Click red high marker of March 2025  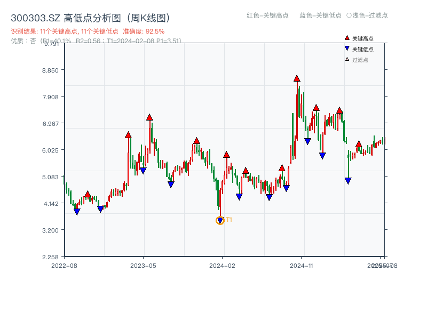pos(339,110)
